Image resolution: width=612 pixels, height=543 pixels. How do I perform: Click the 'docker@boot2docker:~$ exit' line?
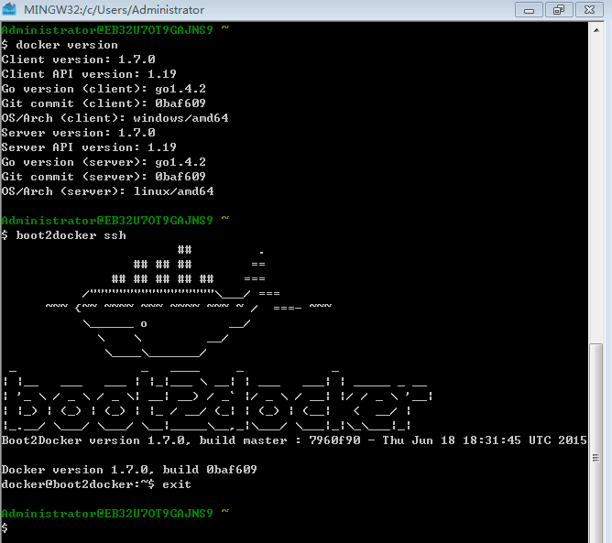(x=96, y=484)
